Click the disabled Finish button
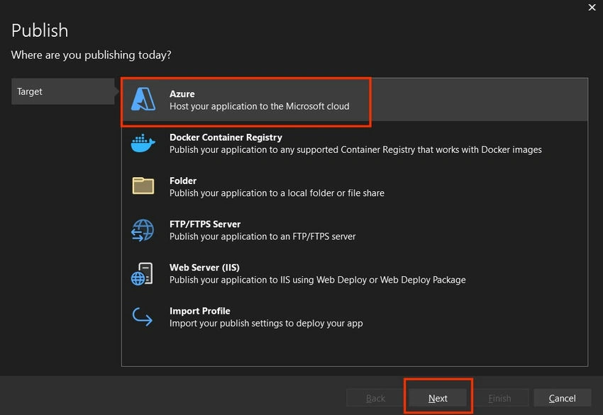Viewport: 603px width, 415px height. (499, 398)
